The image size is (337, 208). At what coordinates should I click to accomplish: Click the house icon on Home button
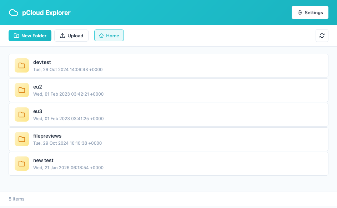tap(101, 36)
